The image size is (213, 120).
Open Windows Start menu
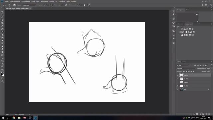tap(3, 118)
